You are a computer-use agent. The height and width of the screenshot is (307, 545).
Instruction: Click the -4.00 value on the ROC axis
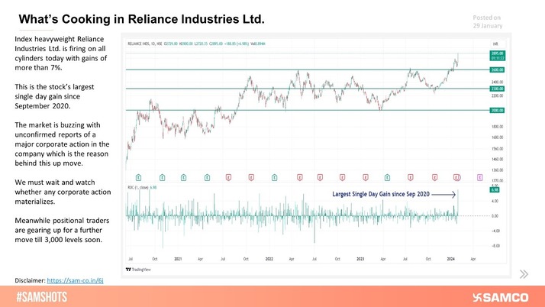pyautogui.click(x=495, y=231)
